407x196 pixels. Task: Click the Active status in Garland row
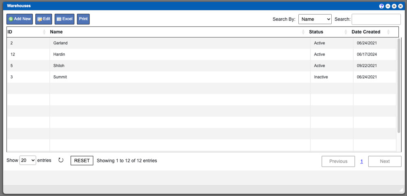click(x=319, y=43)
